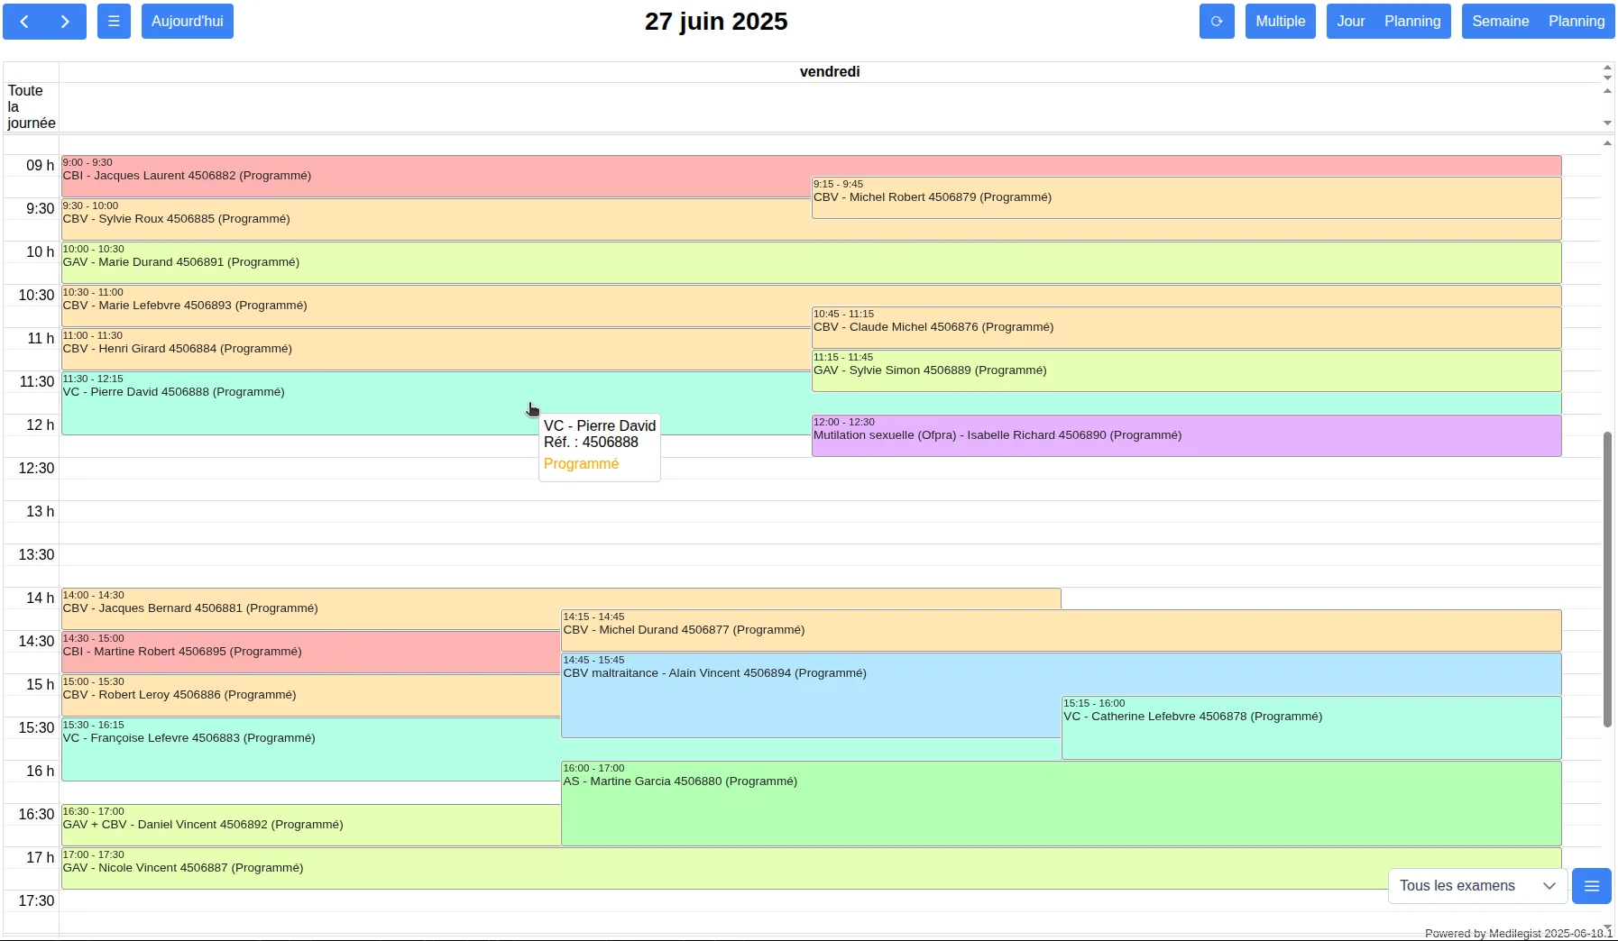
Task: Open the CBV Claude Michel 4506876 appointment
Action: coord(1187,327)
